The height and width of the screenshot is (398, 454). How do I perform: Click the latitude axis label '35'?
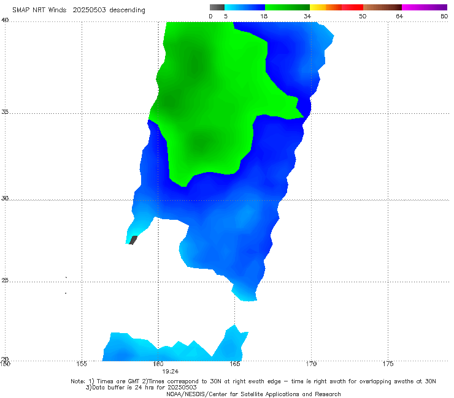point(5,111)
